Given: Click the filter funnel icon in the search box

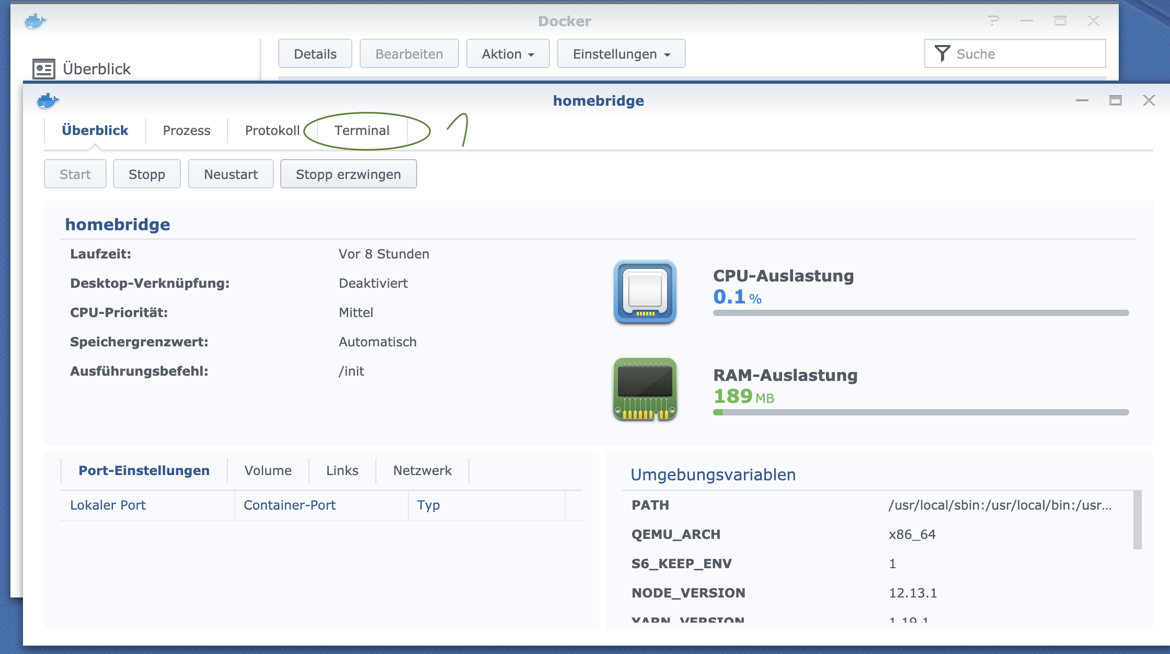Looking at the screenshot, I should click(x=942, y=53).
